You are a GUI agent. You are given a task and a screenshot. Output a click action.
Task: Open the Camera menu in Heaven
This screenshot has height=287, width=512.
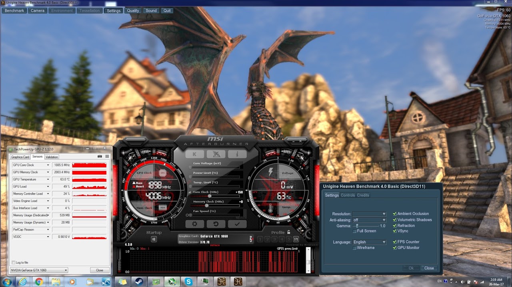38,11
